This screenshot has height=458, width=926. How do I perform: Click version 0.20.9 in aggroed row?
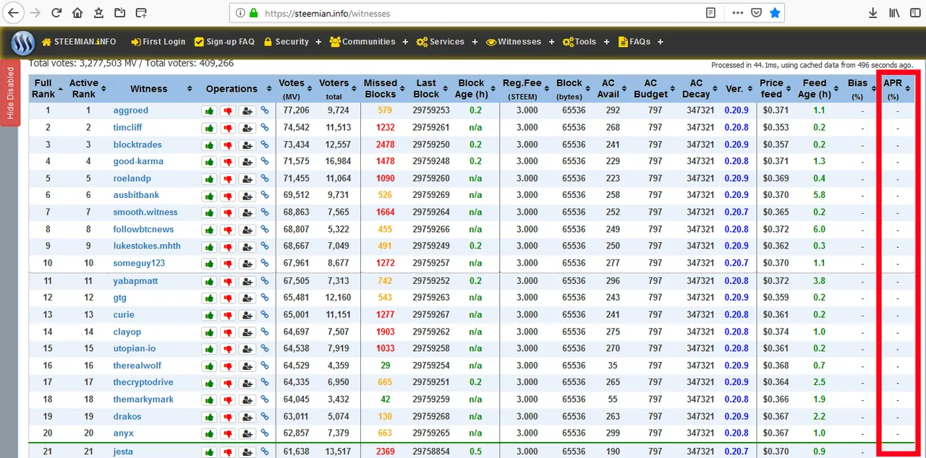(x=736, y=111)
